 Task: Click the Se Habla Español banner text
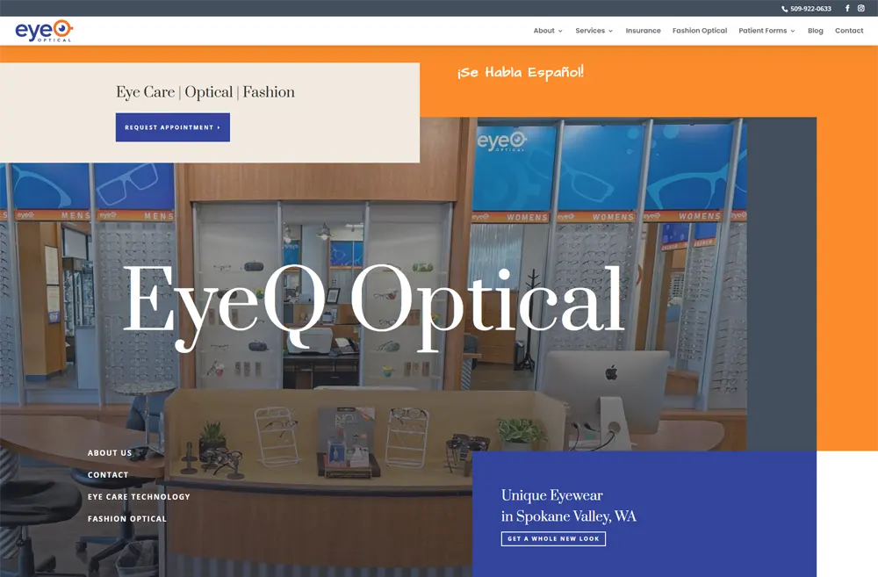(x=520, y=72)
